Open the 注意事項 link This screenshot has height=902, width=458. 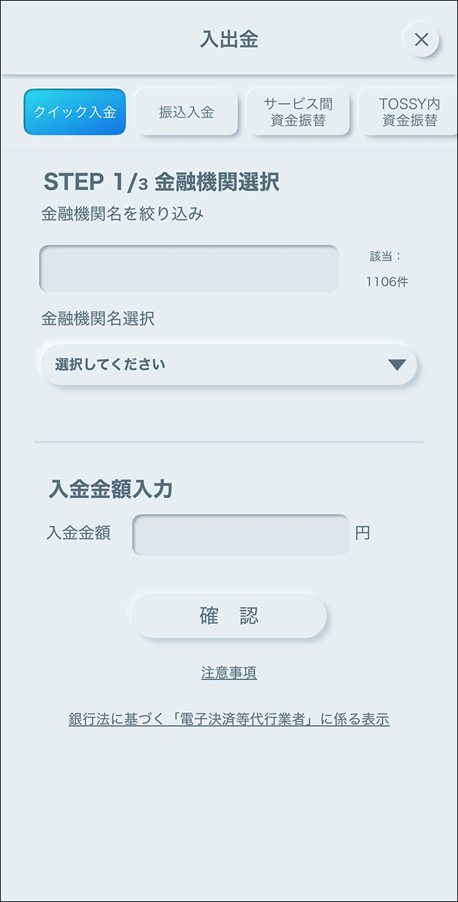coord(229,673)
